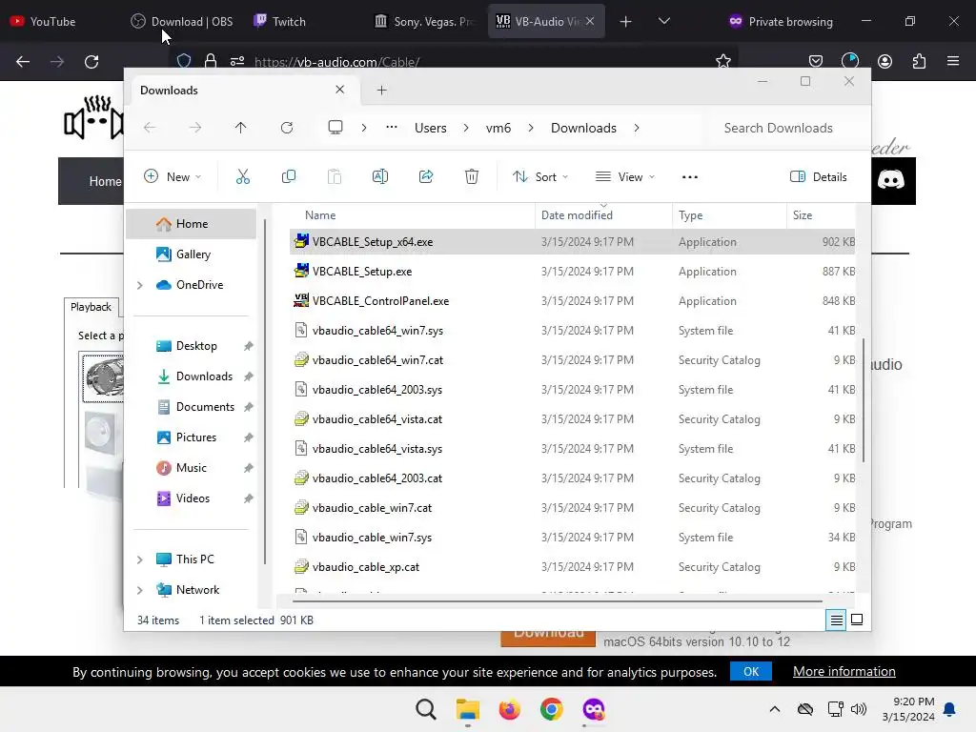Click the horizontal scrollbar under file list
The width and height of the screenshot is (976, 732).
click(557, 601)
